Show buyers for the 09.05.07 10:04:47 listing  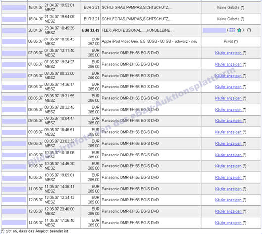pos(228,121)
